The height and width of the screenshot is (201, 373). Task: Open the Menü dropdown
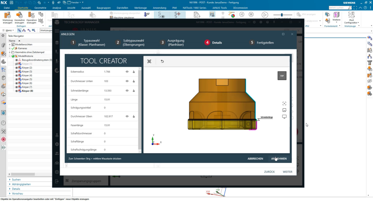pyautogui.click(x=8, y=30)
